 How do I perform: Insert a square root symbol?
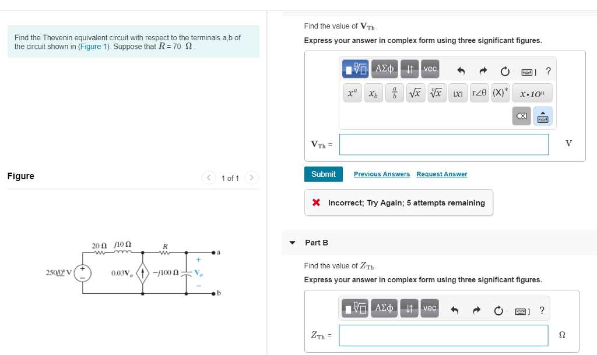coord(415,92)
